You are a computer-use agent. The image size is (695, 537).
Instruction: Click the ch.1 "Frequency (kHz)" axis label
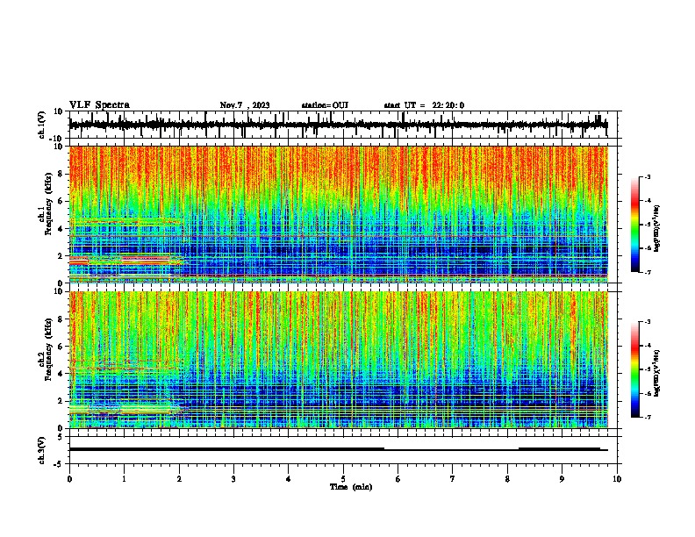48,204
